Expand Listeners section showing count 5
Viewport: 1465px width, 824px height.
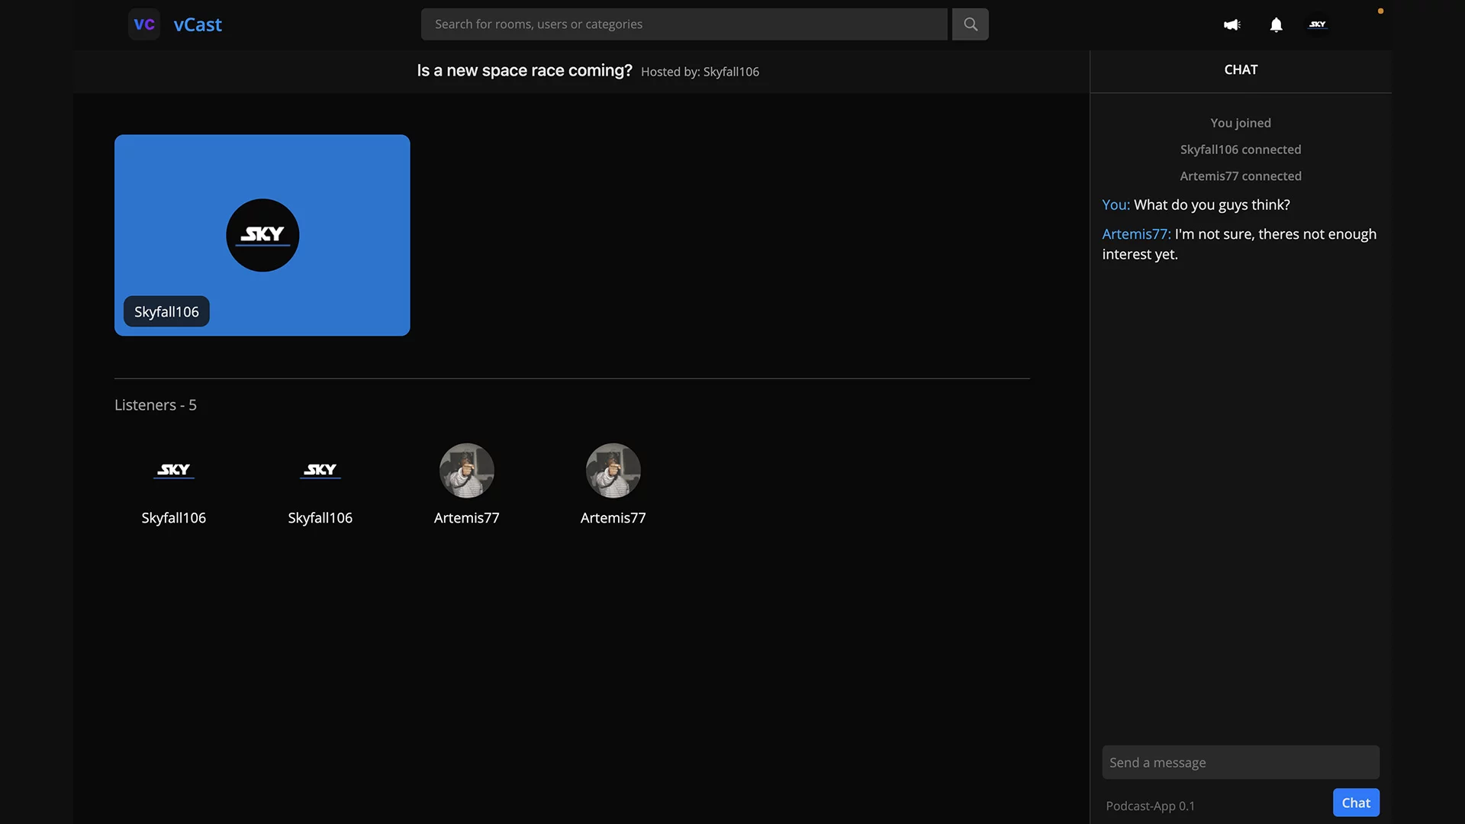point(155,404)
